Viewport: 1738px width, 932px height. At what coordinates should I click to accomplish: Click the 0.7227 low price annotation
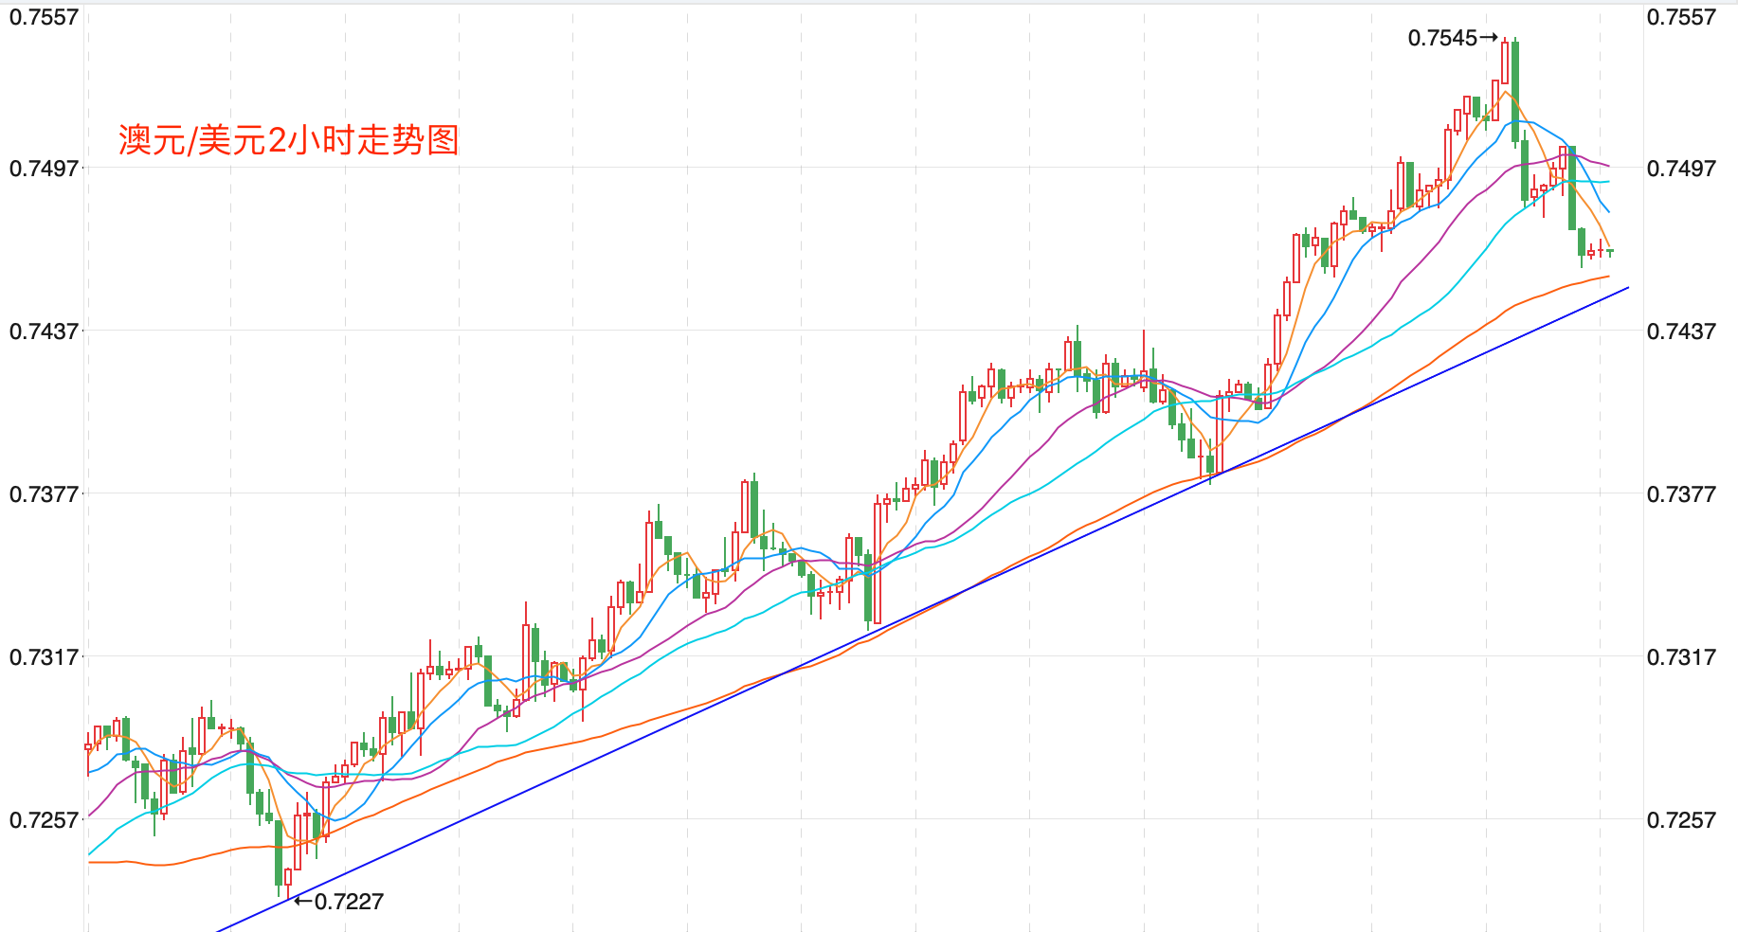tap(349, 902)
